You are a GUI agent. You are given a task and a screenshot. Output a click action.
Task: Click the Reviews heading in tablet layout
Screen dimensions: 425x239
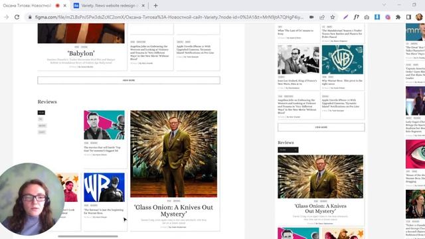pyautogui.click(x=286, y=143)
